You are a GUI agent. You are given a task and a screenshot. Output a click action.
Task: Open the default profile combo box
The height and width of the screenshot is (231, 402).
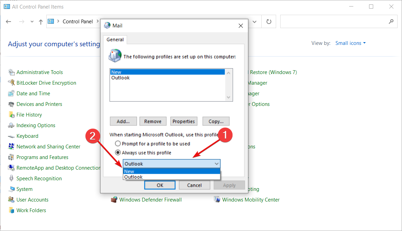coord(172,163)
